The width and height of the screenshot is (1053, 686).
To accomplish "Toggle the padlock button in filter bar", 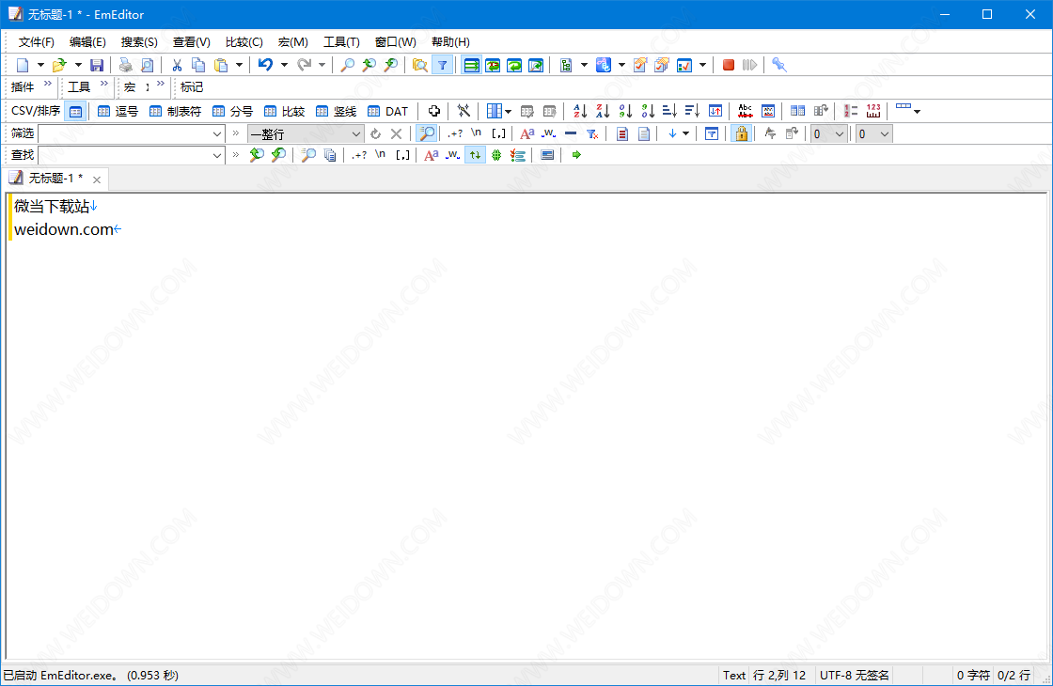I will (742, 133).
